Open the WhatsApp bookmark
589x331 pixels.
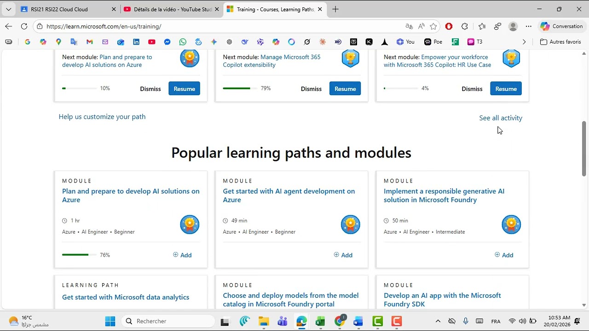183,42
